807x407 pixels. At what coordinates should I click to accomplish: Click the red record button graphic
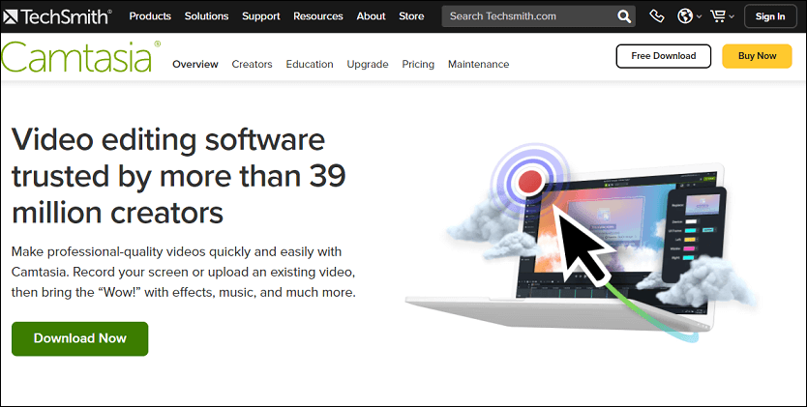click(x=530, y=181)
